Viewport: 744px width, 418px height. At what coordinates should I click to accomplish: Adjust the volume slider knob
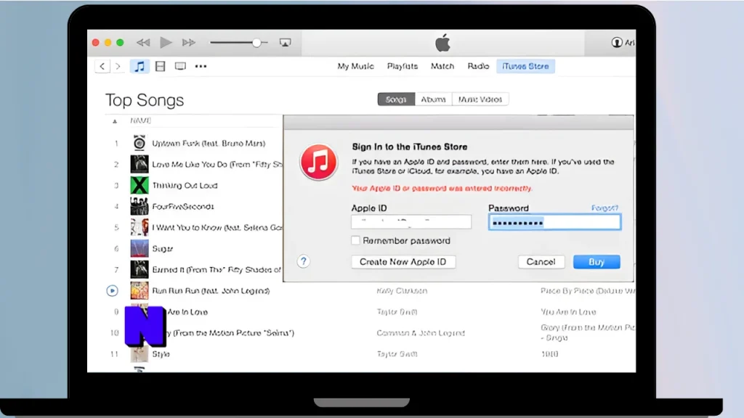(x=256, y=43)
